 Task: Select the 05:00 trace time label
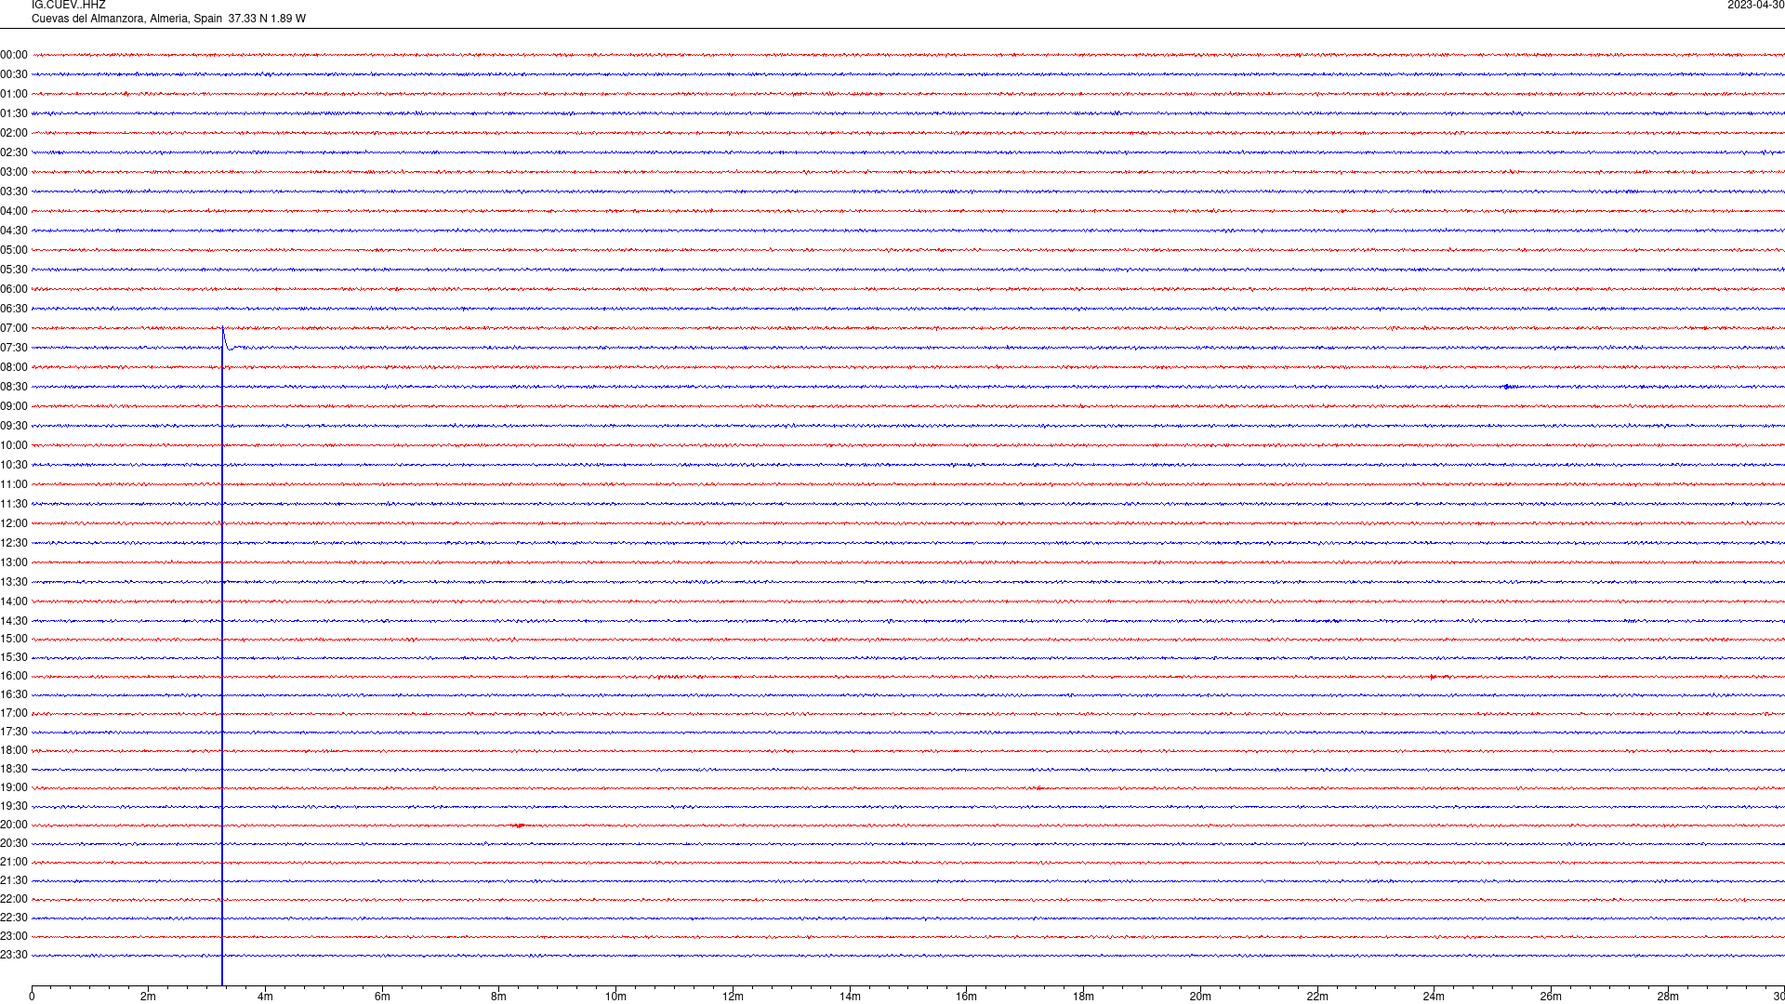(x=14, y=250)
